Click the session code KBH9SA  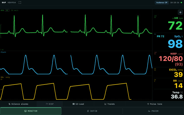12,3
